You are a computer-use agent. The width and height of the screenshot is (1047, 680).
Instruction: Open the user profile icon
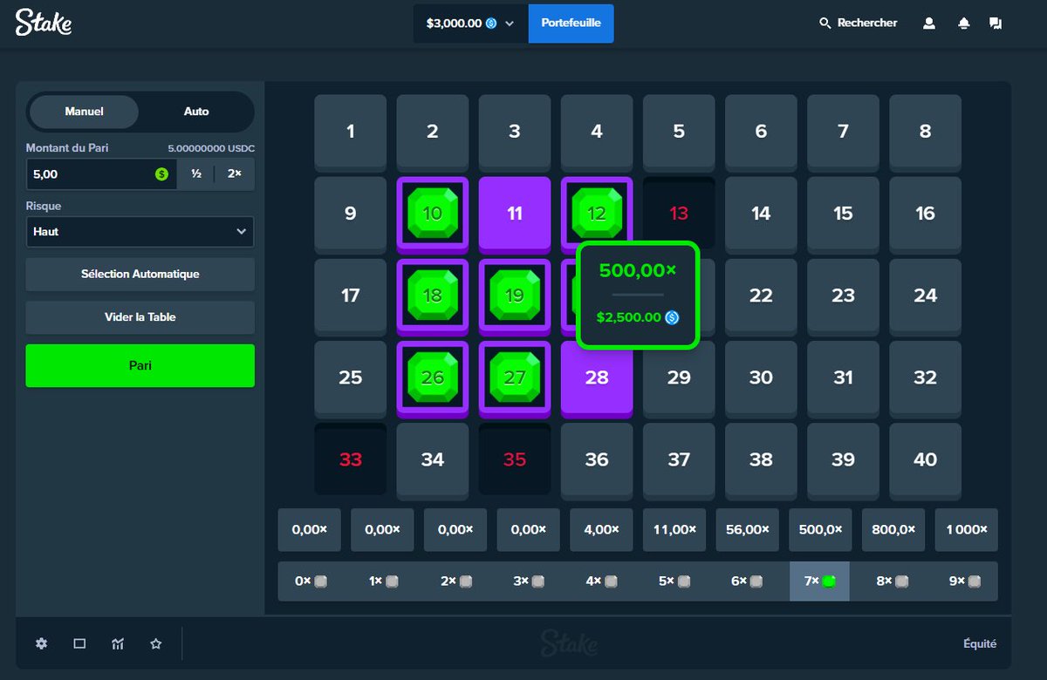pyautogui.click(x=929, y=24)
